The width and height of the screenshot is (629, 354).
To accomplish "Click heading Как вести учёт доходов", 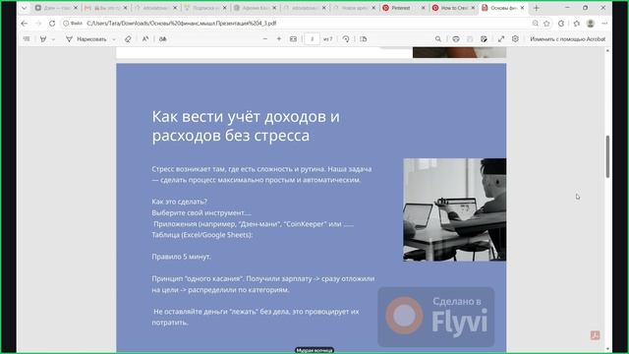I will [246, 126].
